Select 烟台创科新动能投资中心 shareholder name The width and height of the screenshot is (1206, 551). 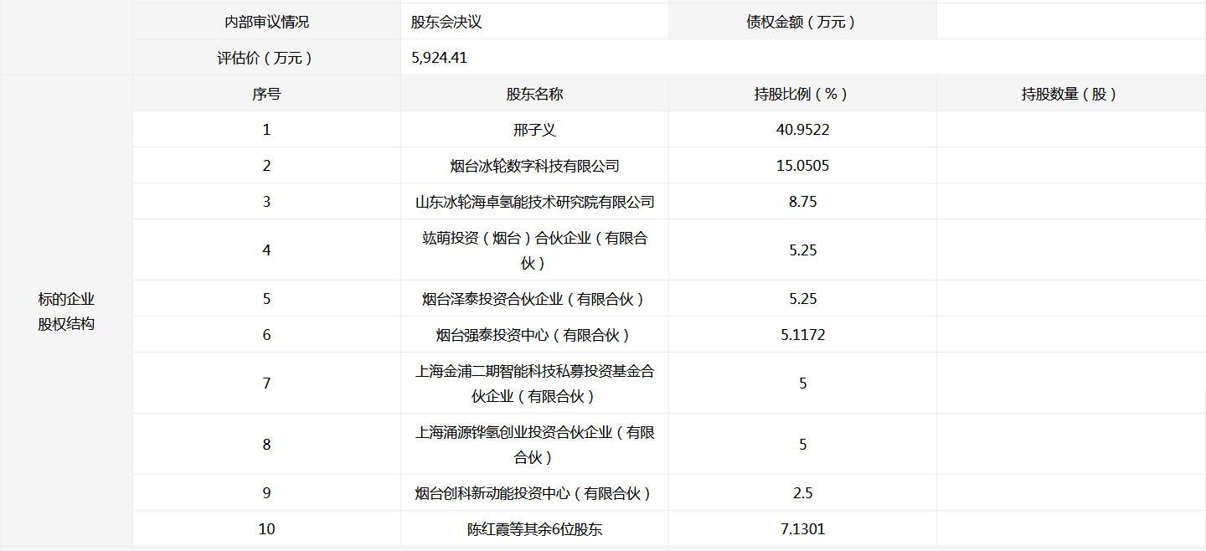[x=534, y=493]
